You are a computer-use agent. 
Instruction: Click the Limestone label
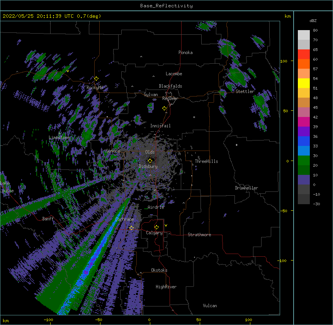(59, 137)
